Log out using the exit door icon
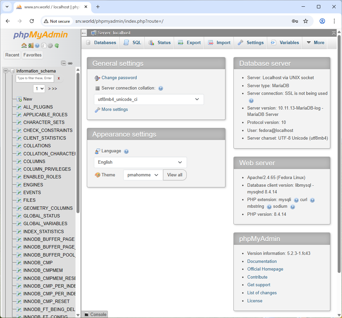The height and width of the screenshot is (318, 342). point(31,46)
